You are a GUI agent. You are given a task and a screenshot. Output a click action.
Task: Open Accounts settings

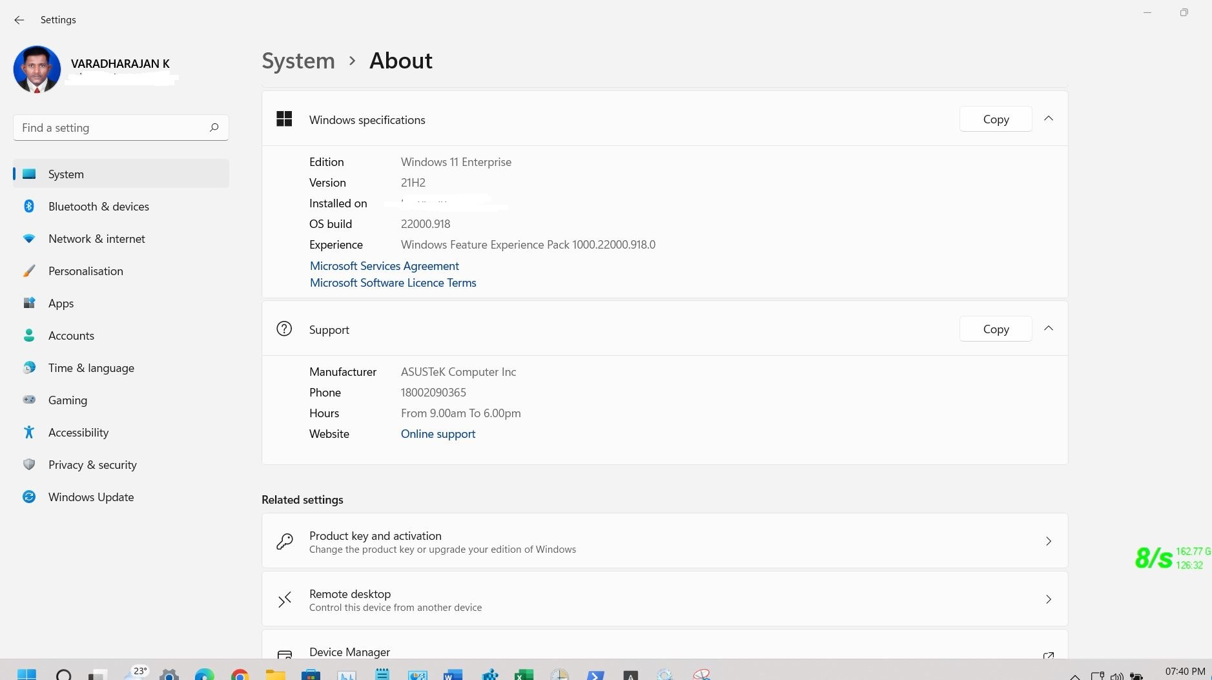(121, 335)
